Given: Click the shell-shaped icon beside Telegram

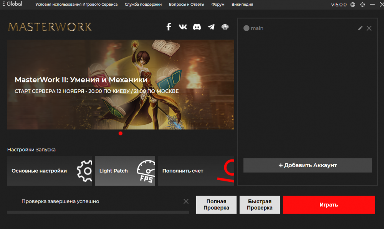Looking at the screenshot, I should click(x=225, y=27).
